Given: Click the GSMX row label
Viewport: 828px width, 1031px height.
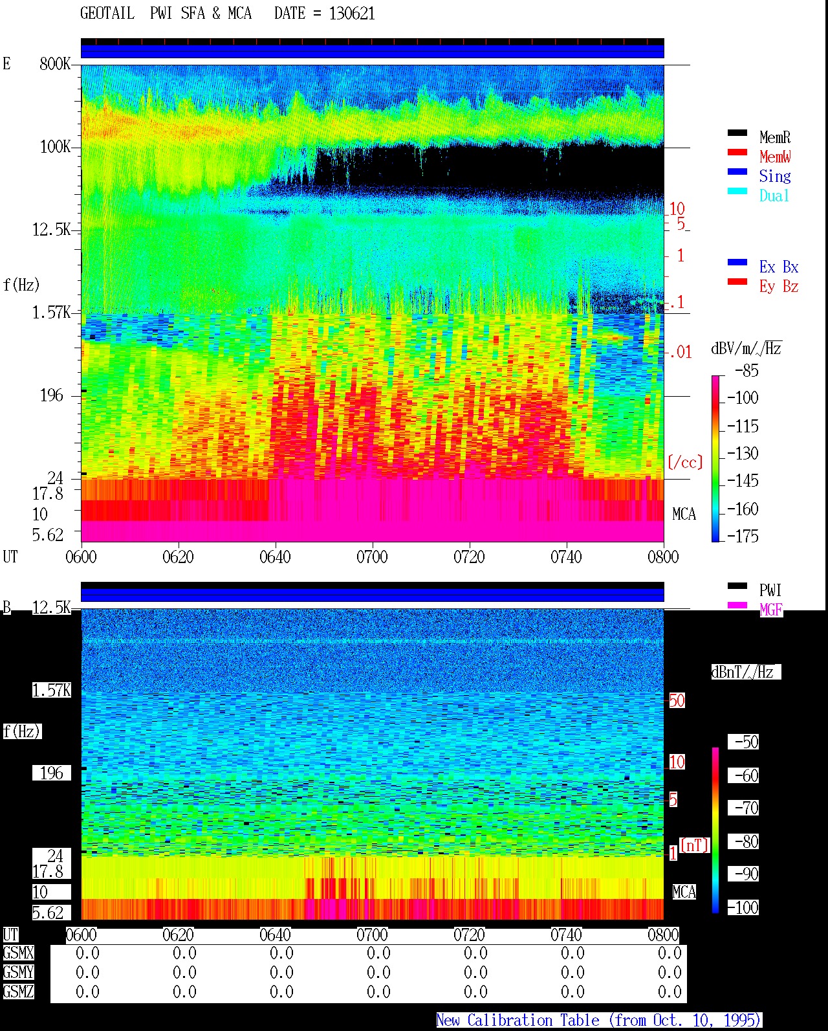Looking at the screenshot, I should tap(18, 953).
